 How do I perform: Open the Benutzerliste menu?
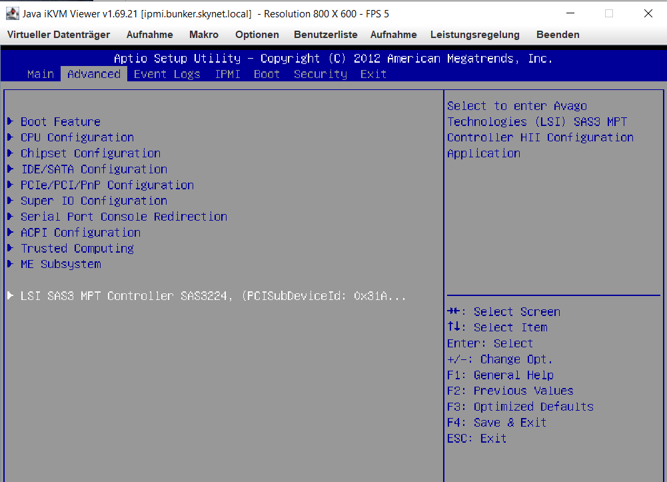pyautogui.click(x=325, y=35)
